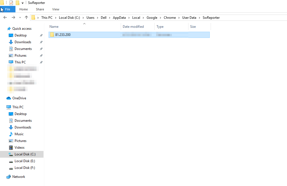This screenshot has height=186, width=287.
Task: Open the recent locations dropdown next to Forward
Action: (x=20, y=17)
